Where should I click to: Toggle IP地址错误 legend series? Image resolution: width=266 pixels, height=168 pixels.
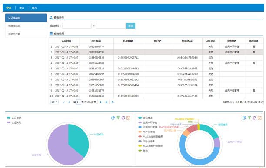coord(146,141)
